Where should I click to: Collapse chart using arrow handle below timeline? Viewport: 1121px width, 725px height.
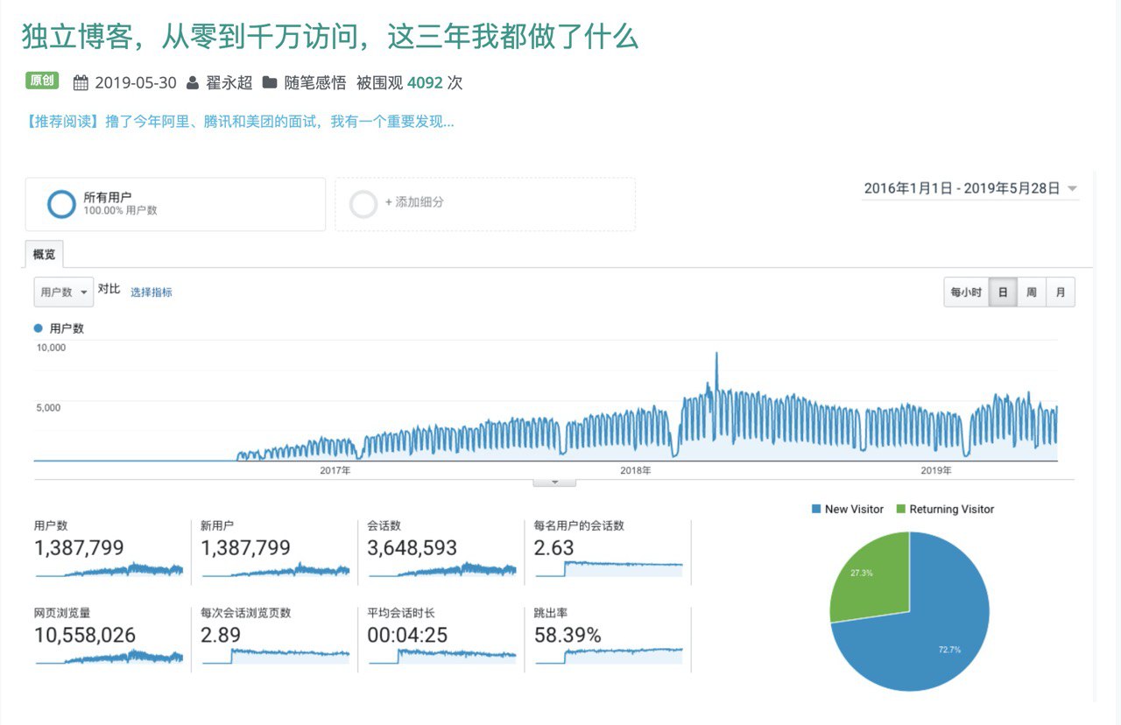pyautogui.click(x=554, y=482)
